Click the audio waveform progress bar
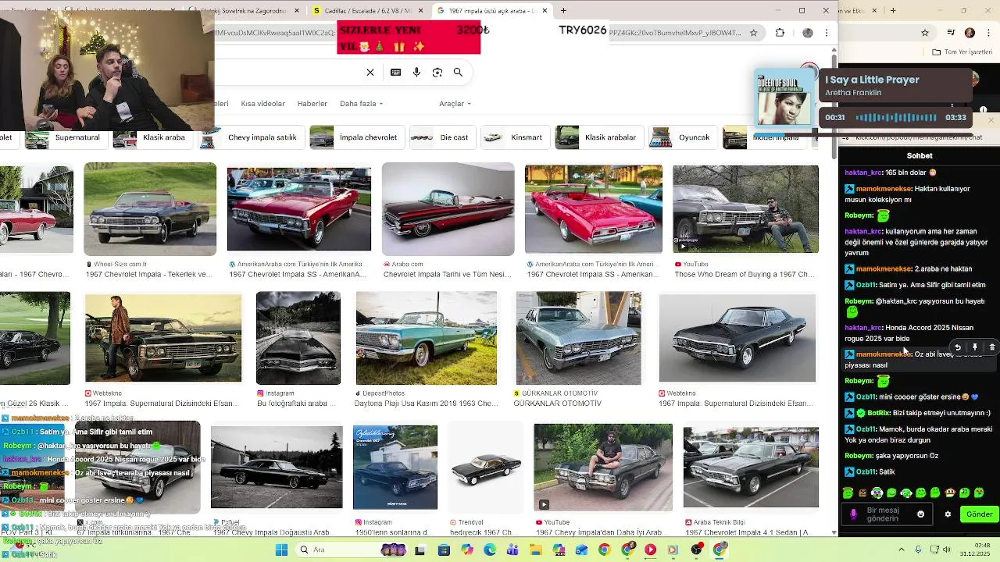 coord(896,118)
